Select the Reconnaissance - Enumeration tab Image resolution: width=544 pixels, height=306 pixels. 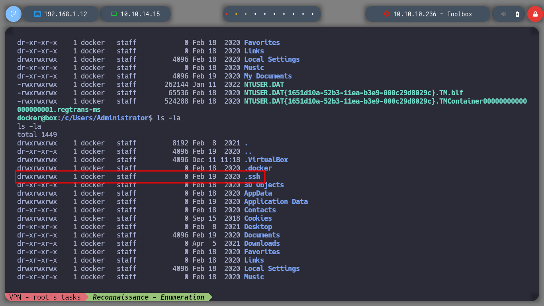[x=149, y=297]
